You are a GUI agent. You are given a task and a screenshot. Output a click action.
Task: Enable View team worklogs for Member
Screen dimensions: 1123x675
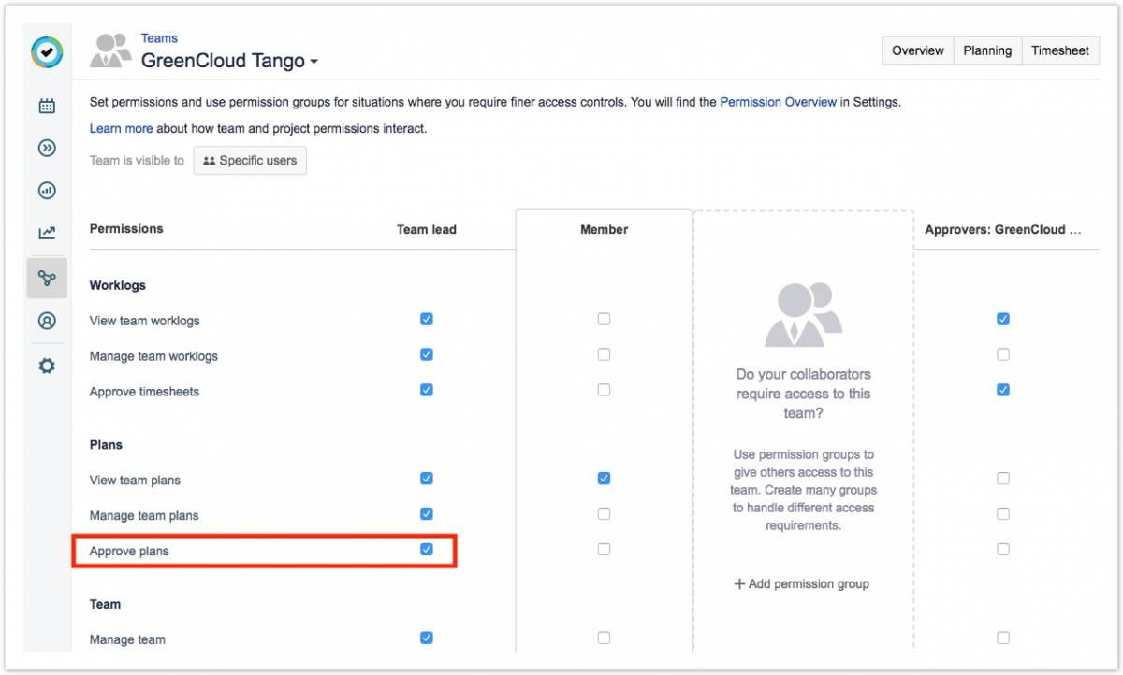(604, 320)
